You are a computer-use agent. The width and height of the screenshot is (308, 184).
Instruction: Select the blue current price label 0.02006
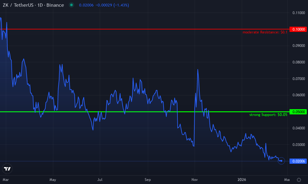point(298,161)
